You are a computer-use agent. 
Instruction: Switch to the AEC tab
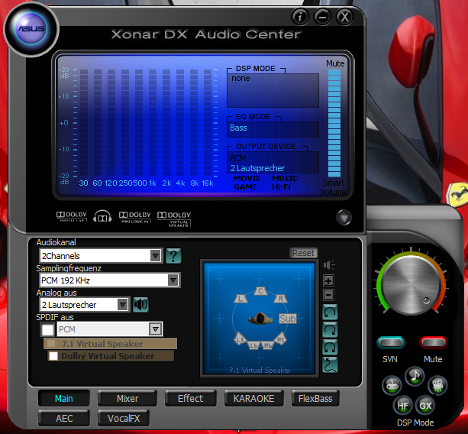[64, 419]
